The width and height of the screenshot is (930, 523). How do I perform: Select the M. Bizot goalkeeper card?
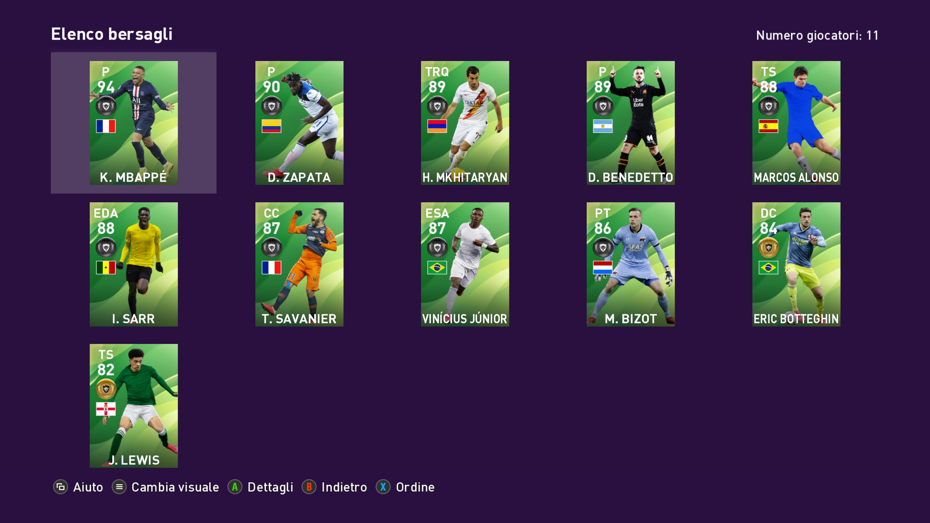pyautogui.click(x=631, y=264)
